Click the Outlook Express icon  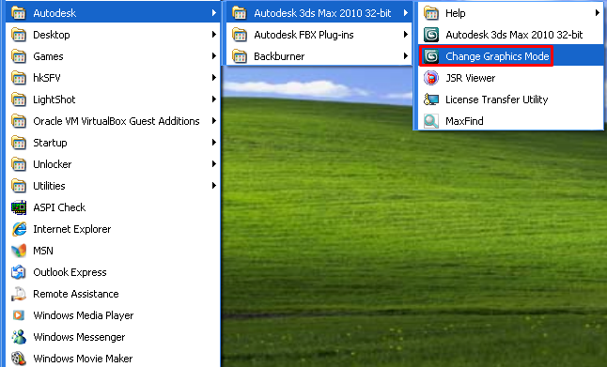click(19, 272)
